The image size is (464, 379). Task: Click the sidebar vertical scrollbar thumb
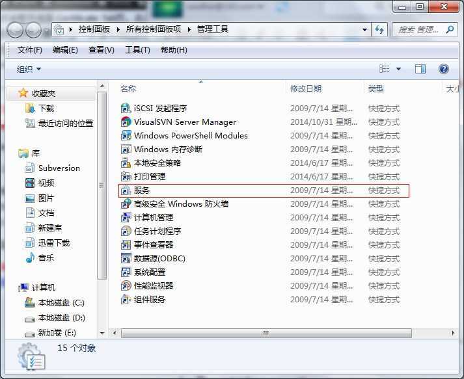click(x=102, y=185)
